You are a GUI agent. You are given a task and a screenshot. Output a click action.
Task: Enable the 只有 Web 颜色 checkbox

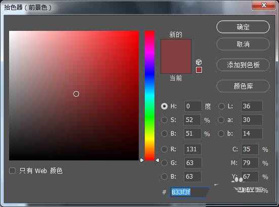12,171
